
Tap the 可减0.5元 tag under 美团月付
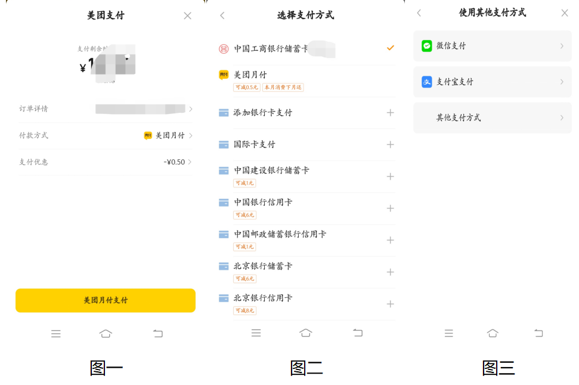247,87
